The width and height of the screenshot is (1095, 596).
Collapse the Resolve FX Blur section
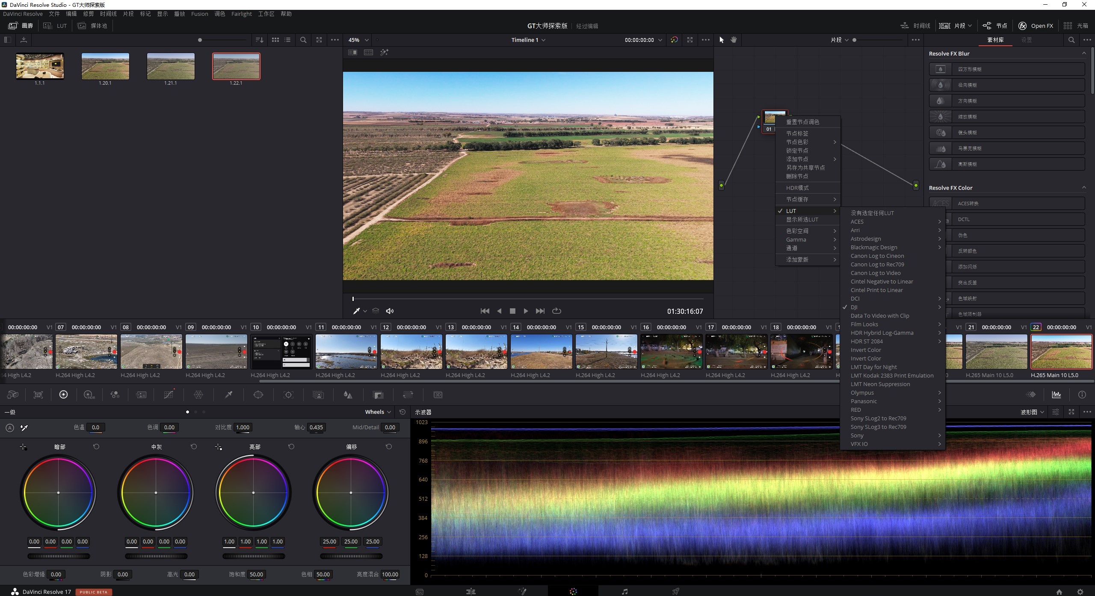1084,53
